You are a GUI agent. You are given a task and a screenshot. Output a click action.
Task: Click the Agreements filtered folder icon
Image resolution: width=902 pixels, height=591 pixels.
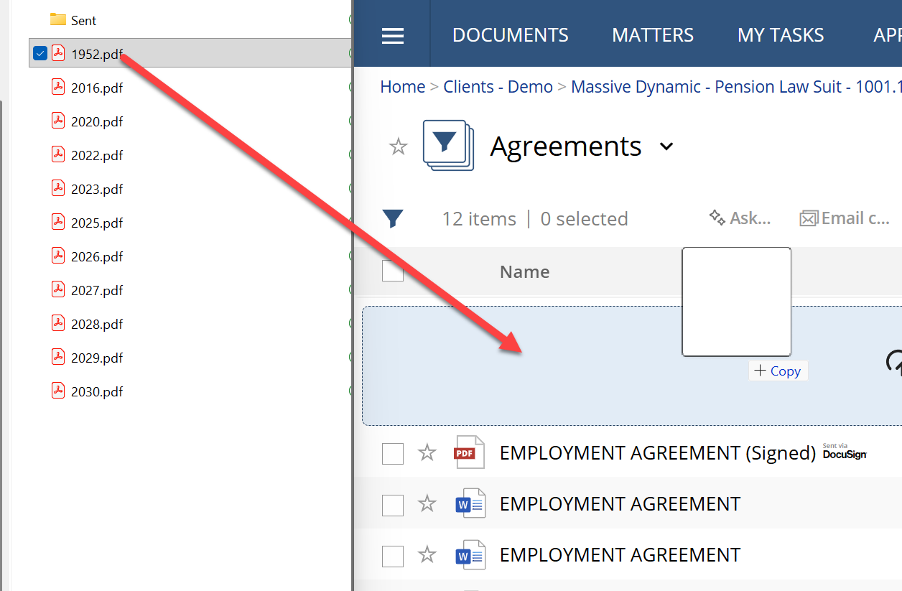pos(448,146)
